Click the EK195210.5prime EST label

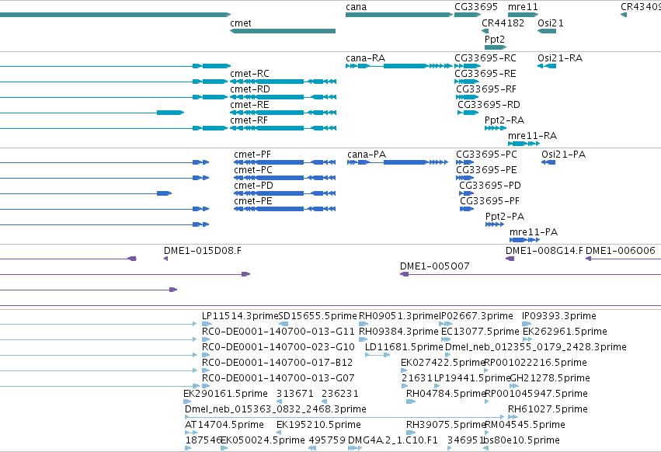(x=318, y=425)
